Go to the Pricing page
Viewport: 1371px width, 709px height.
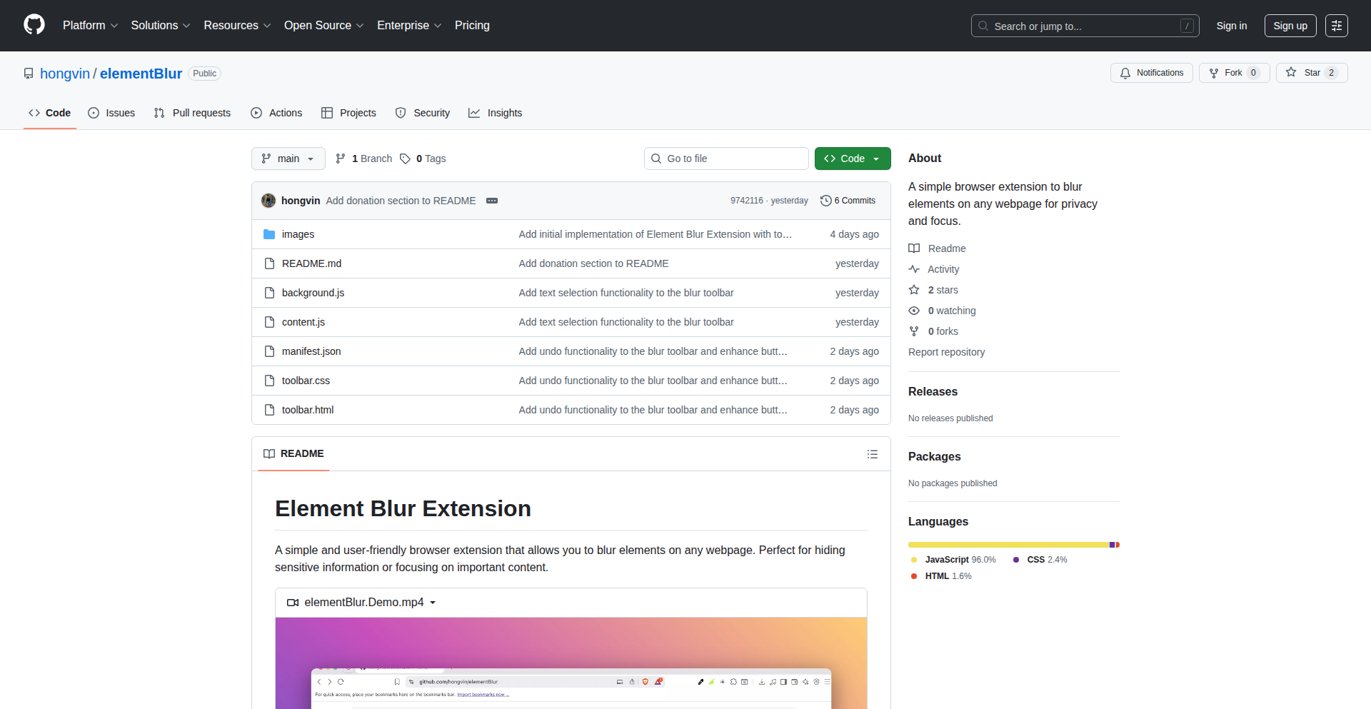tap(472, 25)
